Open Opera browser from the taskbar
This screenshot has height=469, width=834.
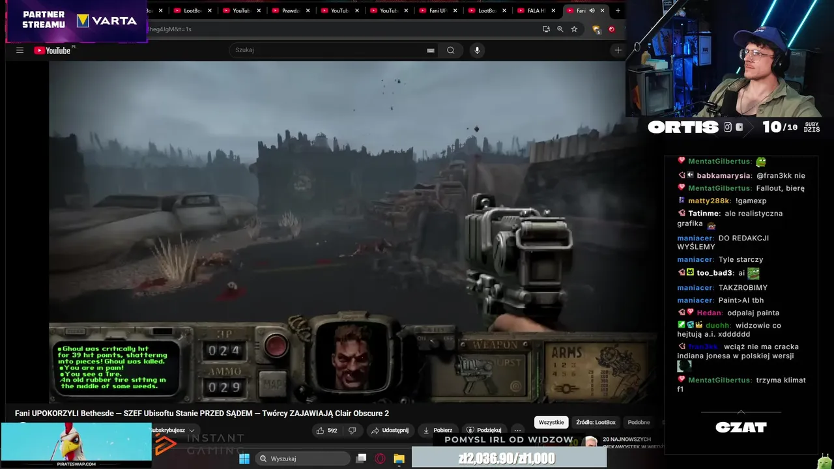(x=380, y=459)
